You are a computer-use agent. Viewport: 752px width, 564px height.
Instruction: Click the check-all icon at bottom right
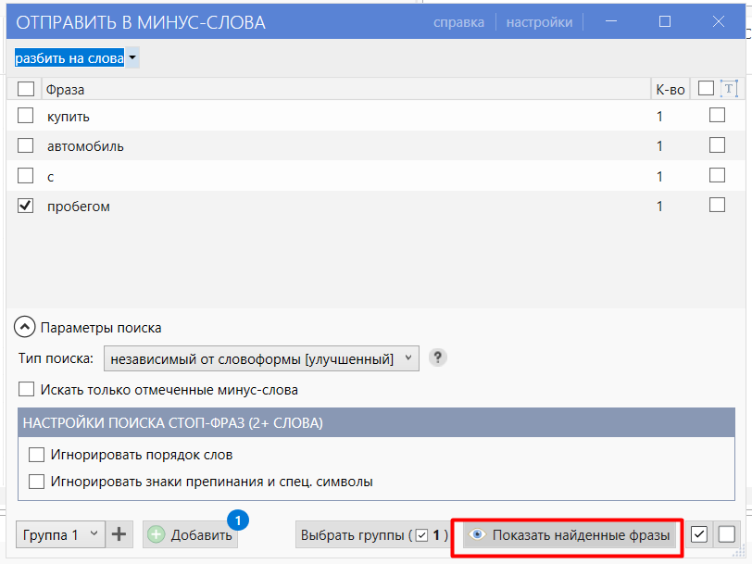pos(699,533)
